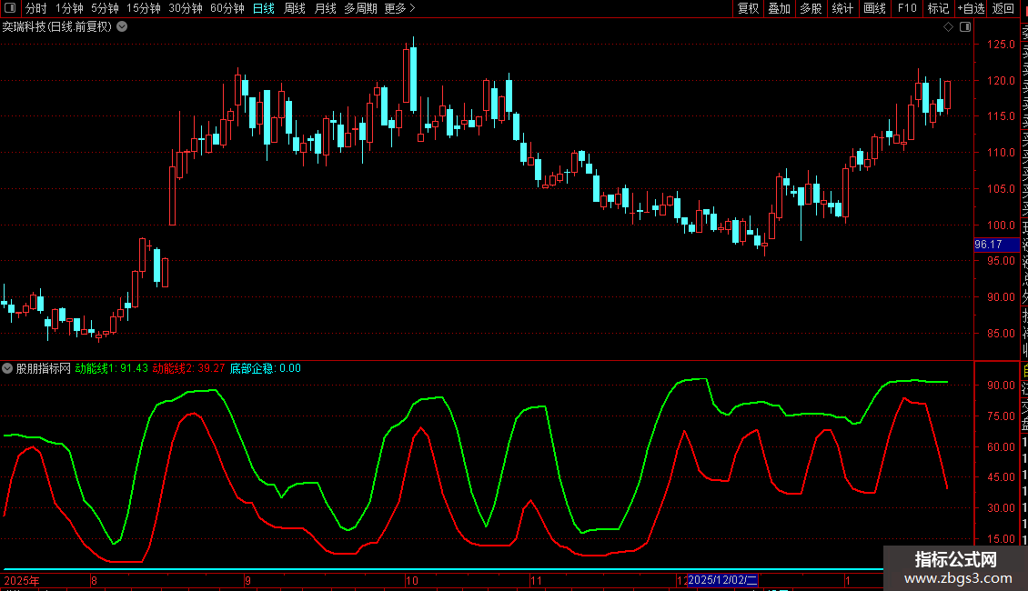This screenshot has width=1028, height=591.
Task: Click the month 10 label on the date axis
Action: tap(412, 580)
